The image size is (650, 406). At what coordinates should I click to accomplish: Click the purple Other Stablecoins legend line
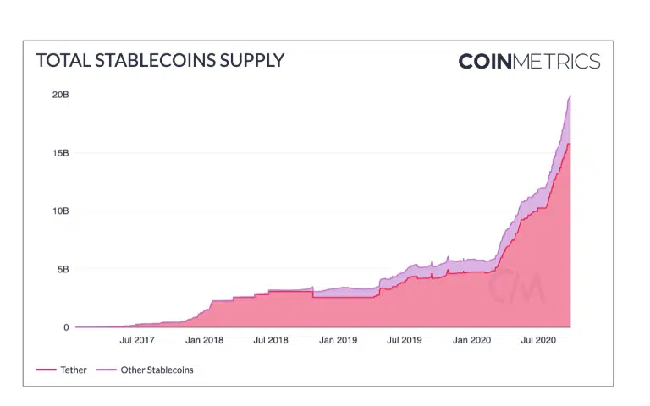[106, 370]
